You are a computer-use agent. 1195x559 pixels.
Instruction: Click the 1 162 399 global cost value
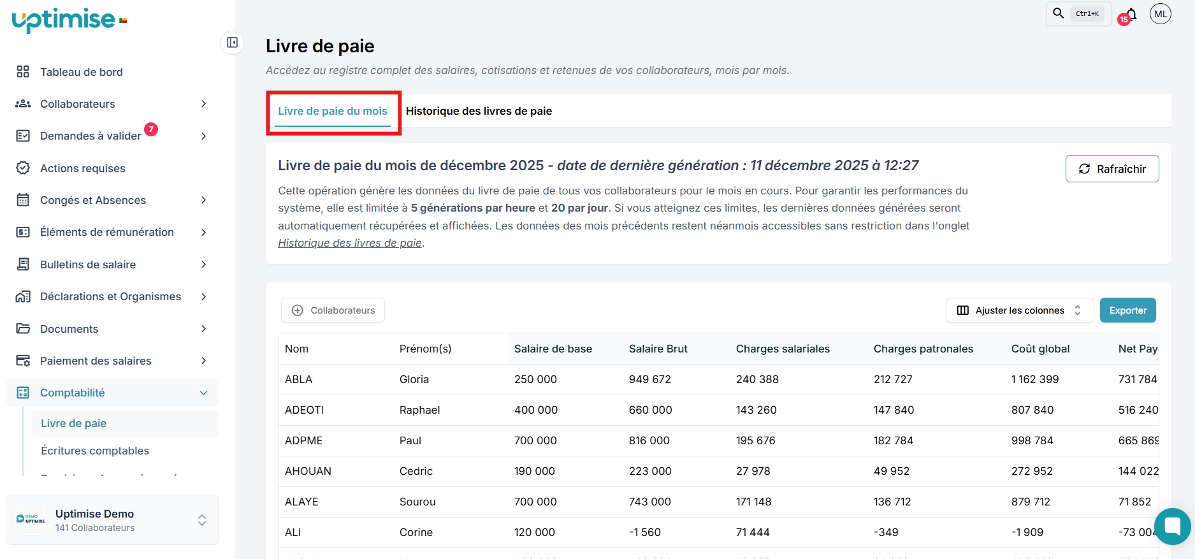1035,379
